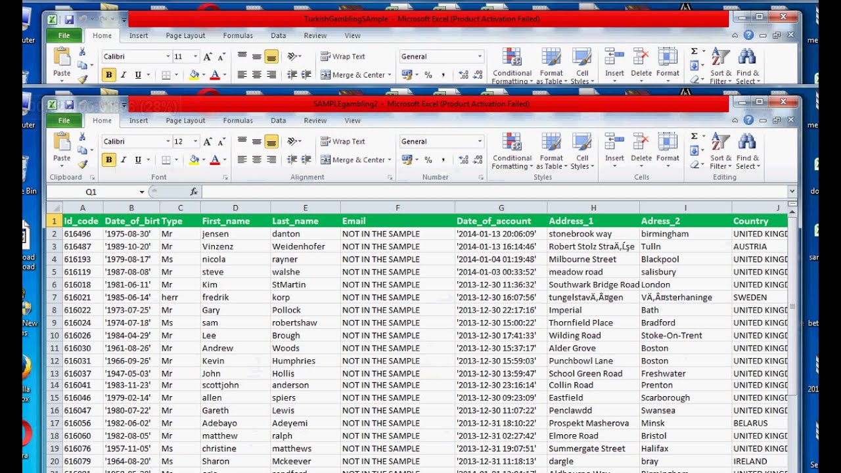The image size is (841, 473).
Task: Click Delete cells icon in SAMPLEgambling2 window
Action: pyautogui.click(x=641, y=143)
